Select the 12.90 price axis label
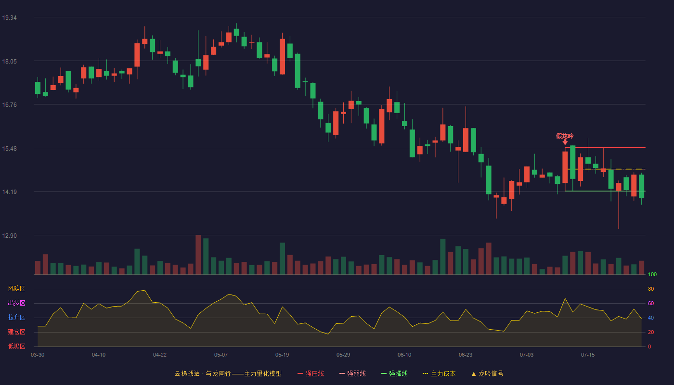Viewport: 674px width, 385px height. (10, 236)
